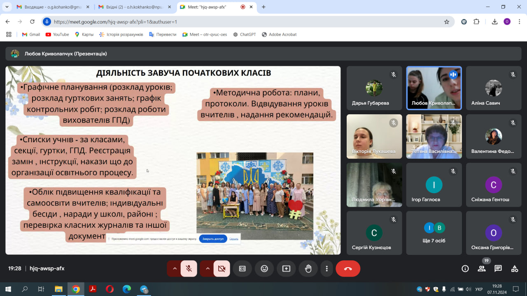Open more options three-dot menu in Meet

pyautogui.click(x=326, y=268)
